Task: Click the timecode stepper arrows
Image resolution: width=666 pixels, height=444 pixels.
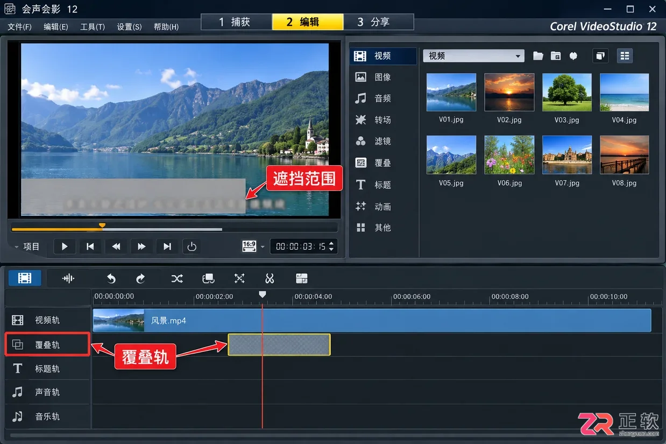Action: coord(331,246)
